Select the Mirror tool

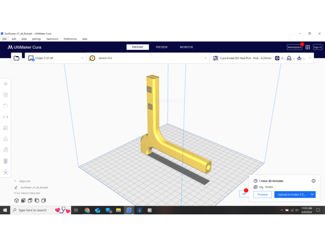click(x=6, y=117)
